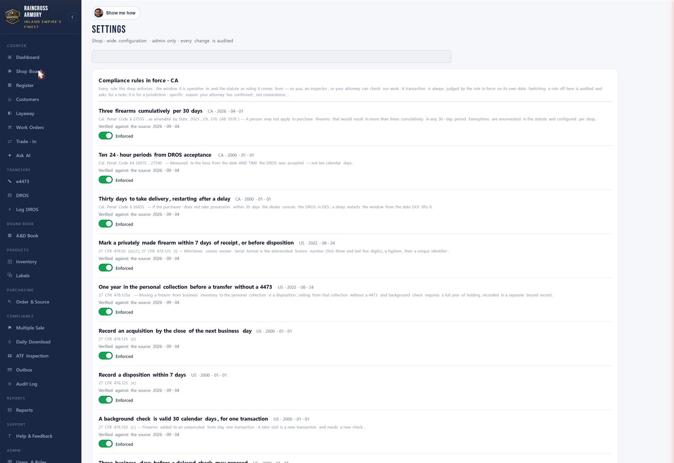This screenshot has width=674, height=463.
Task: Click the Settings page heading
Action: pyautogui.click(x=109, y=29)
